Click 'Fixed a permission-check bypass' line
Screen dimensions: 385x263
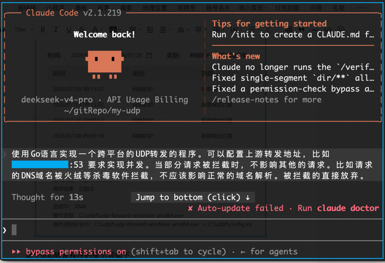point(293,89)
